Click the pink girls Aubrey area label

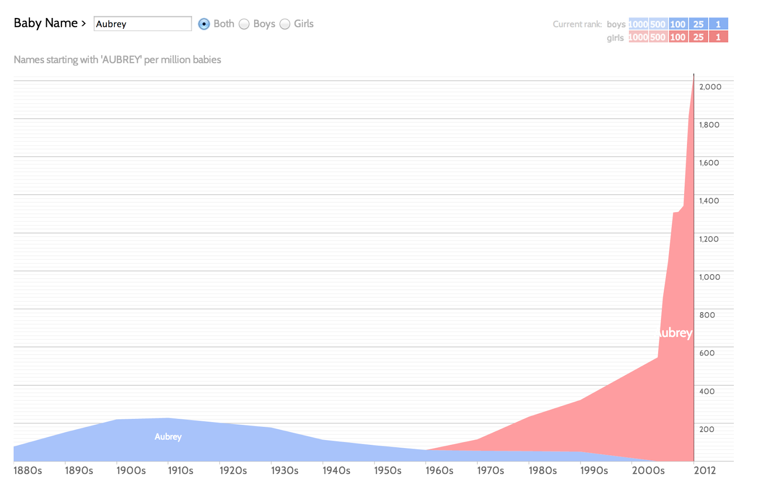point(675,333)
